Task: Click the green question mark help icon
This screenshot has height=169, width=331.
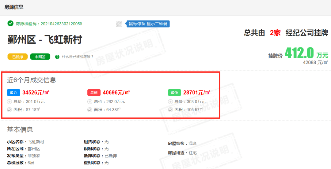Action: tap(57, 57)
